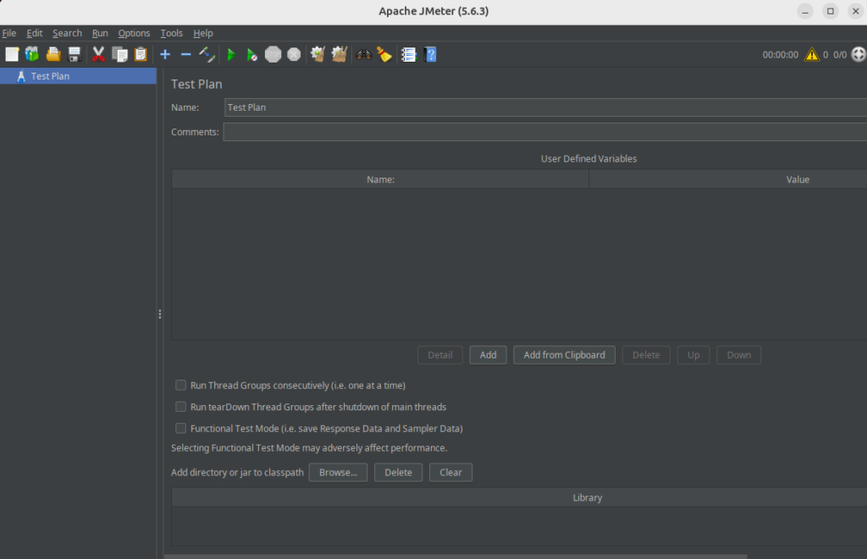Collapse the left panel divider handle
867x559 pixels.
(x=159, y=314)
